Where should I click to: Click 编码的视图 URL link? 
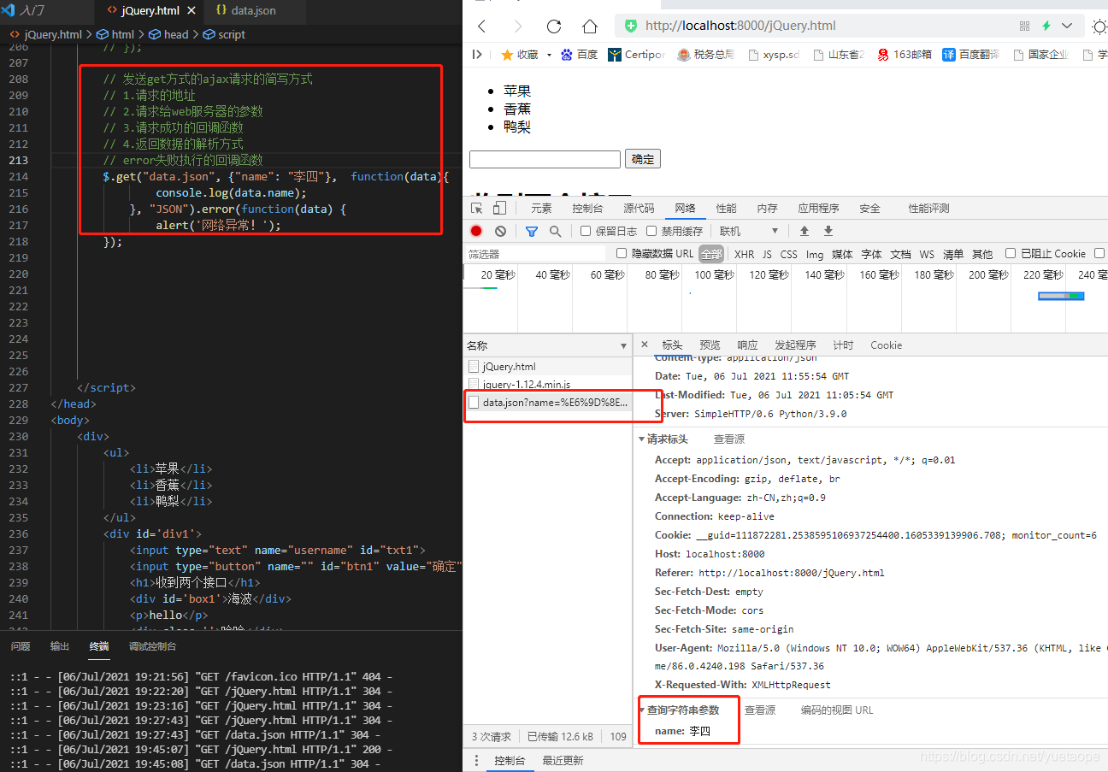(837, 710)
